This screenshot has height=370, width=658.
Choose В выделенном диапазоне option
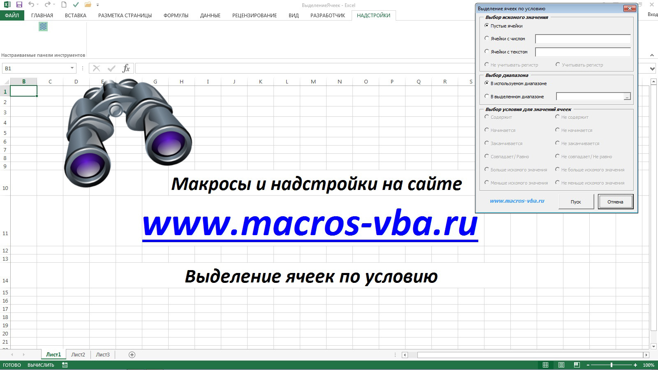point(487,96)
